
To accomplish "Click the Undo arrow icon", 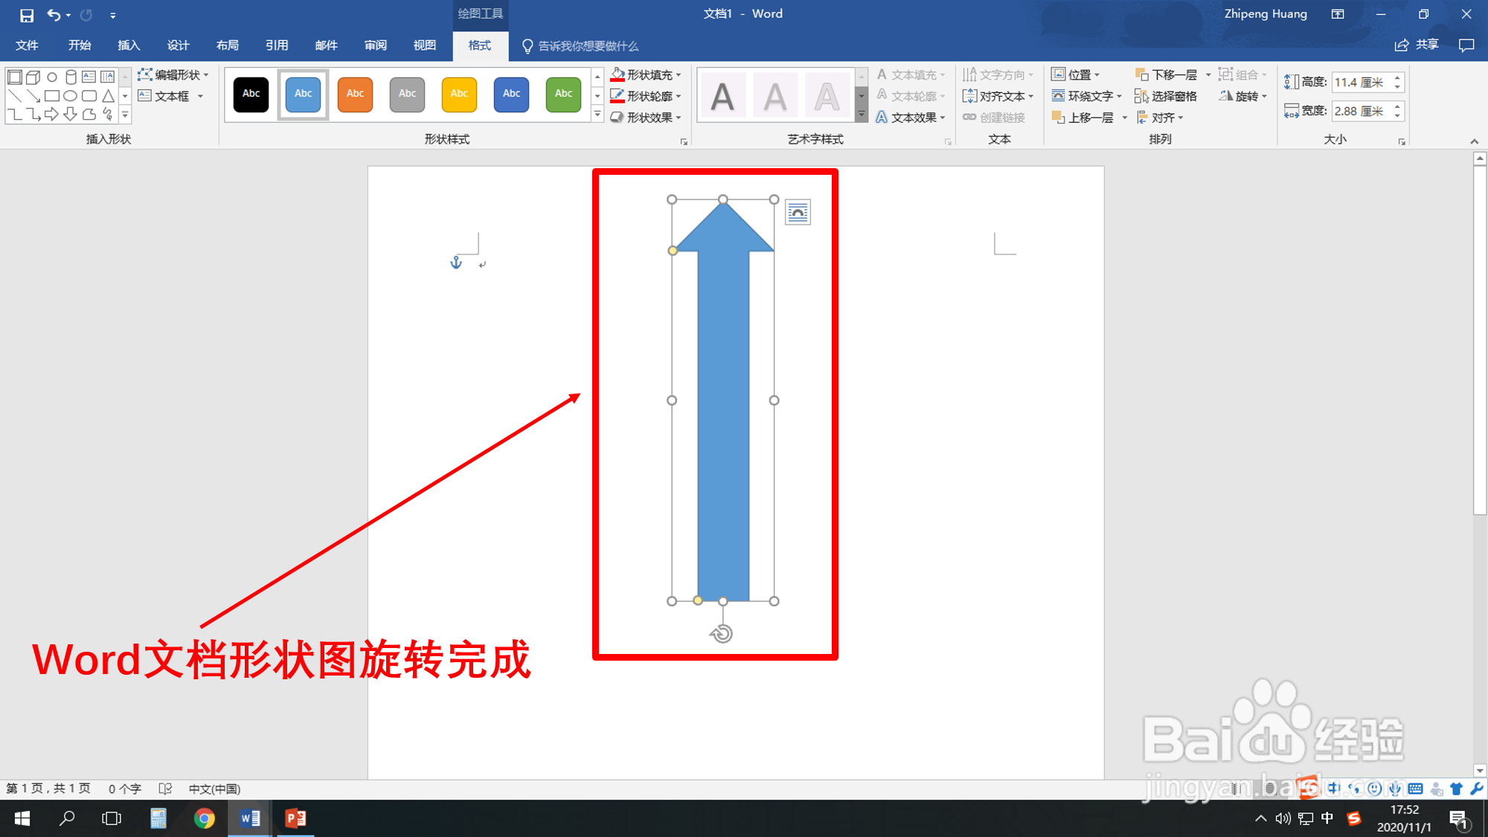I will (x=54, y=15).
